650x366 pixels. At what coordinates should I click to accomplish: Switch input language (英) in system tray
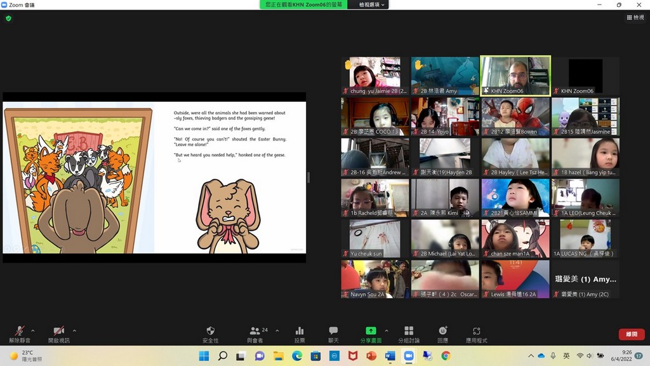[566, 356]
